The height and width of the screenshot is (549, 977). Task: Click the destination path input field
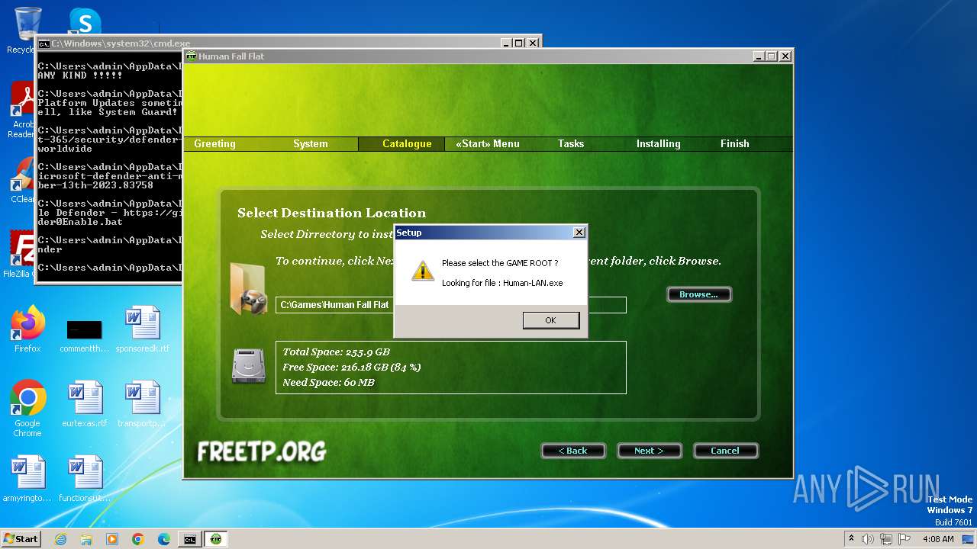click(451, 305)
